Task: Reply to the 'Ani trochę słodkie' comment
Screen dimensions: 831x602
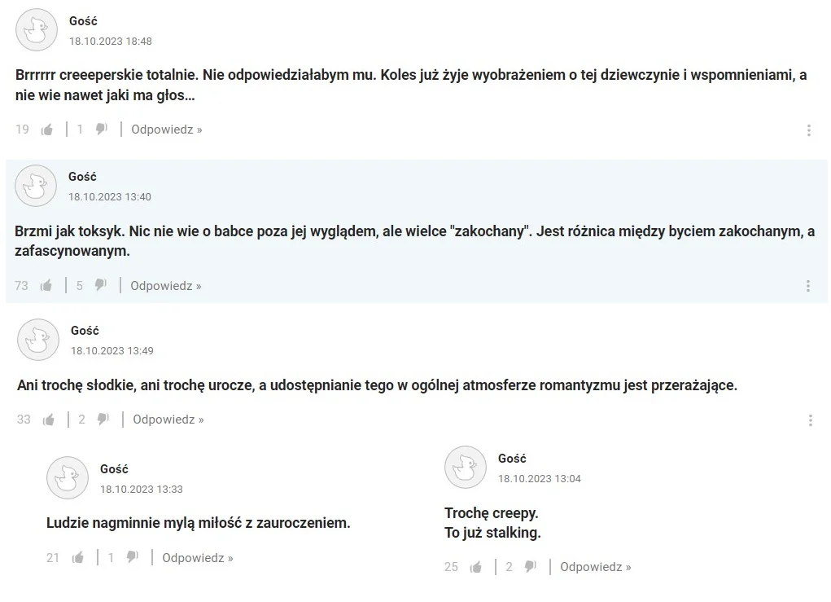Action: pos(168,420)
